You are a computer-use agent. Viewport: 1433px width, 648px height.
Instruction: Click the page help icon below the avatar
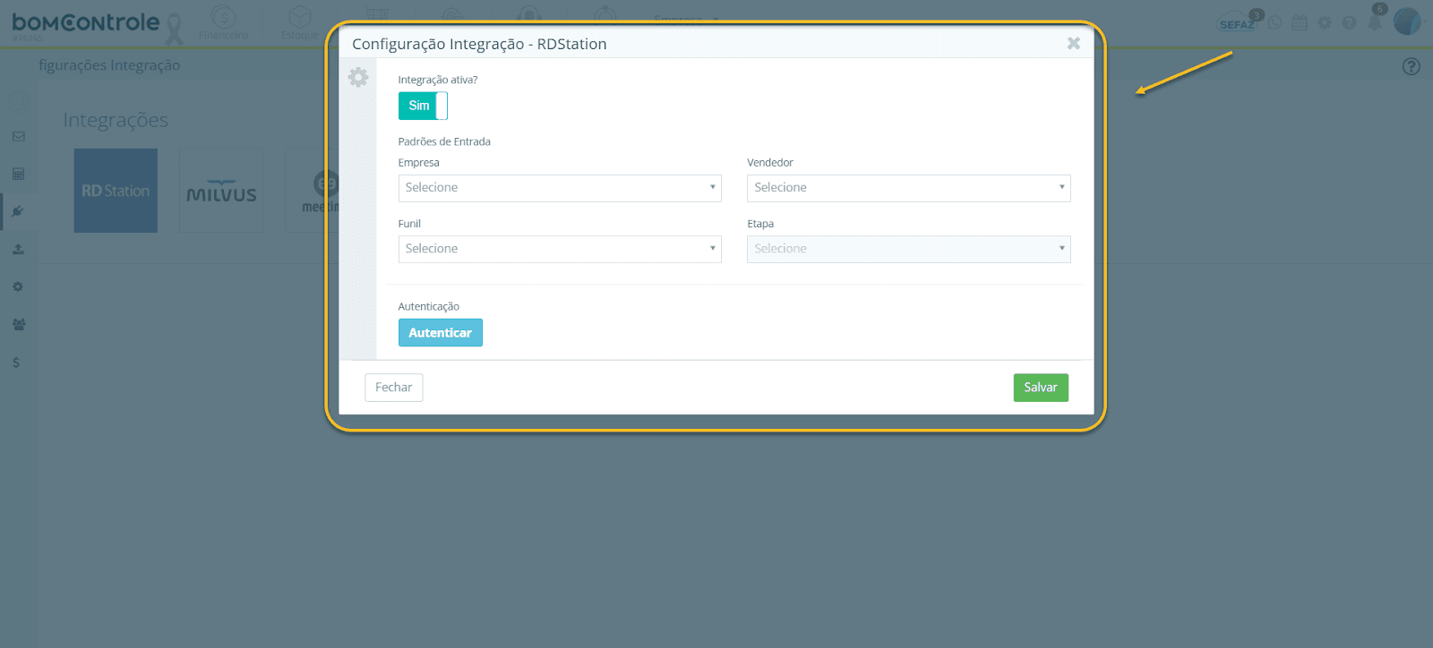[x=1412, y=66]
